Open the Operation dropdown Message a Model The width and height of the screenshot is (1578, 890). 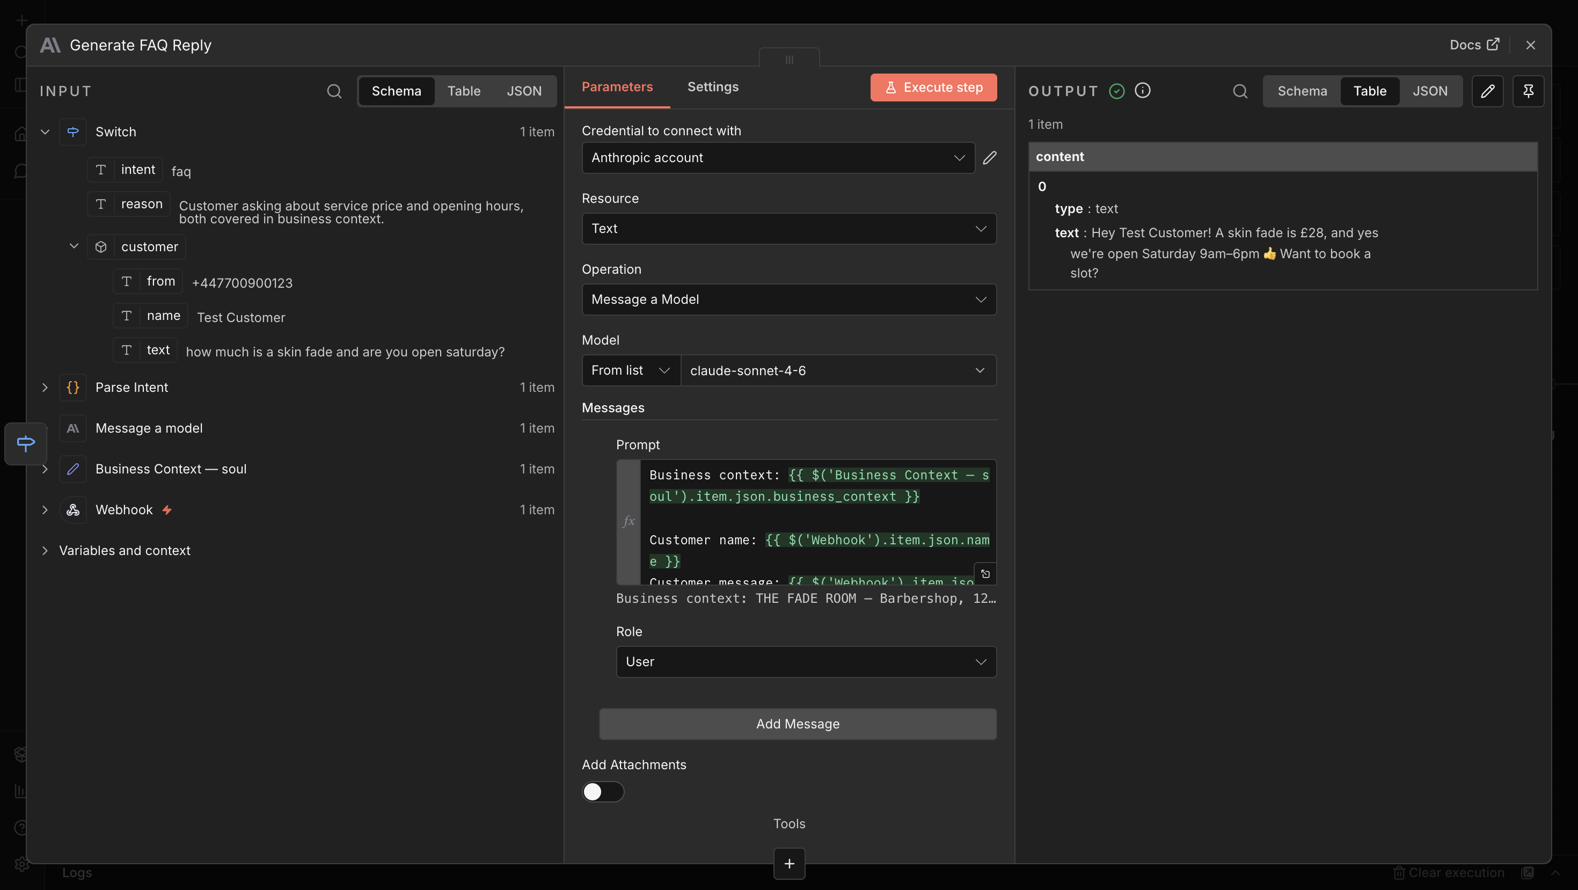pyautogui.click(x=789, y=300)
